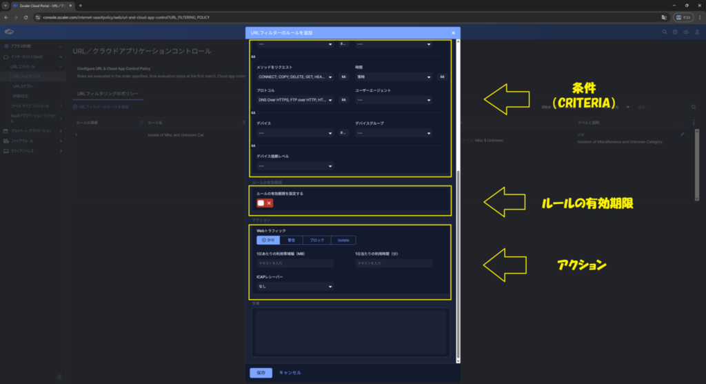Expand the アクセス制御 sidebar menu
This screenshot has height=384, width=706.
[61, 46]
